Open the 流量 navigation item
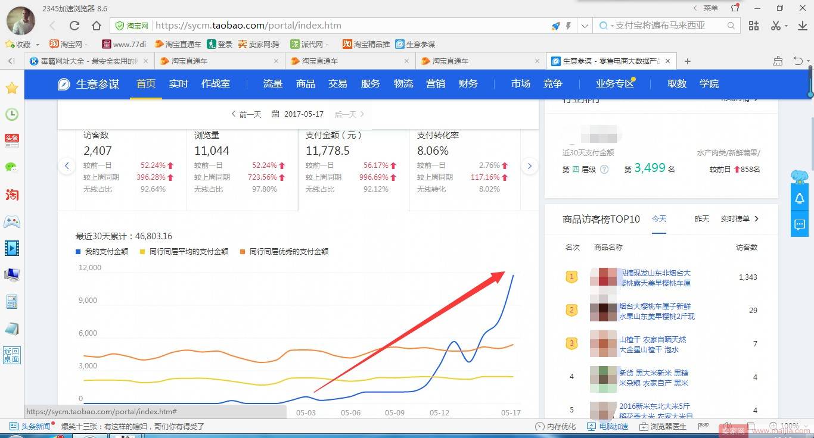814x438 pixels. click(273, 84)
